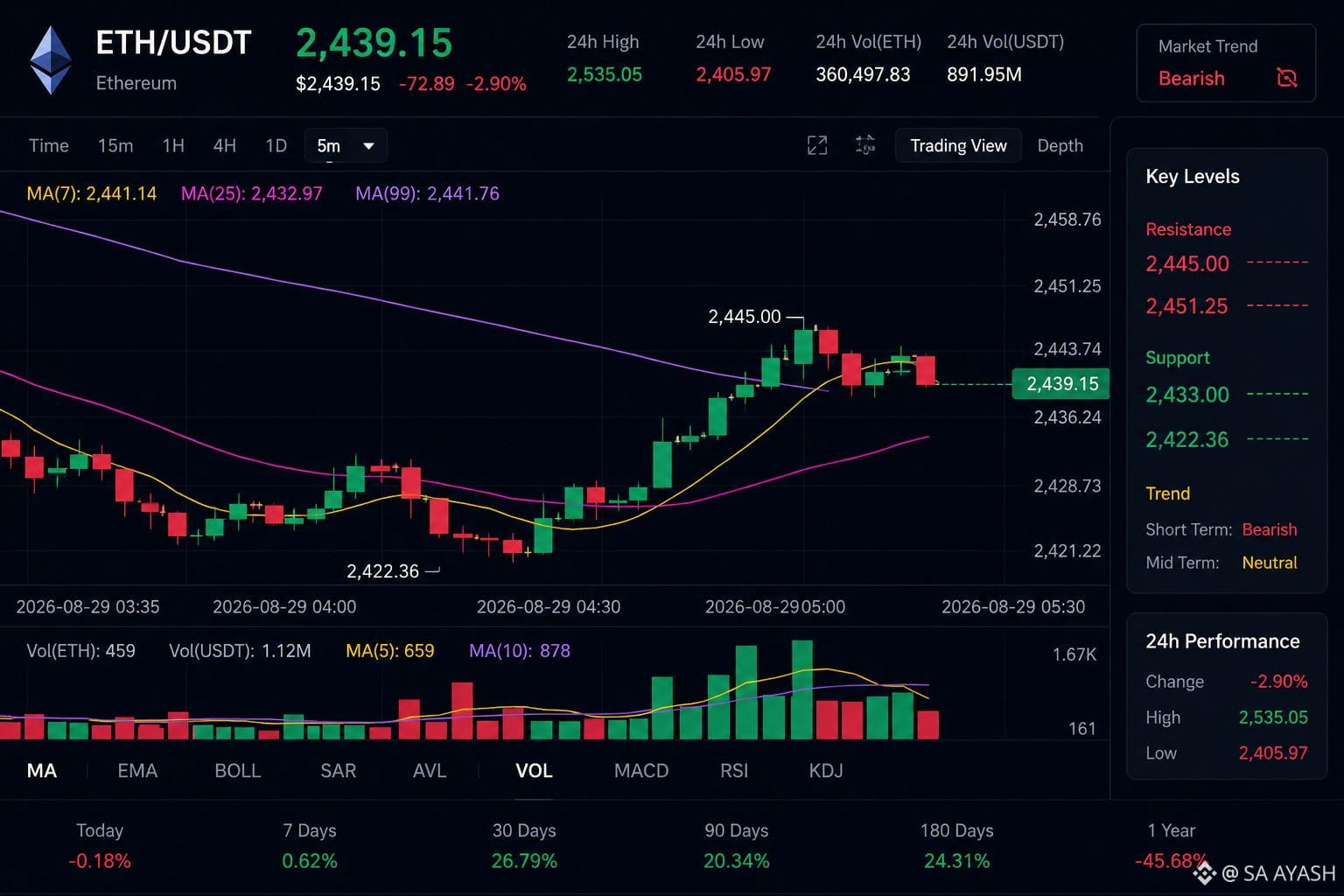Viewport: 1344px width, 896px height.
Task: Click the volume MA(10): 878 legend
Action: click(520, 651)
